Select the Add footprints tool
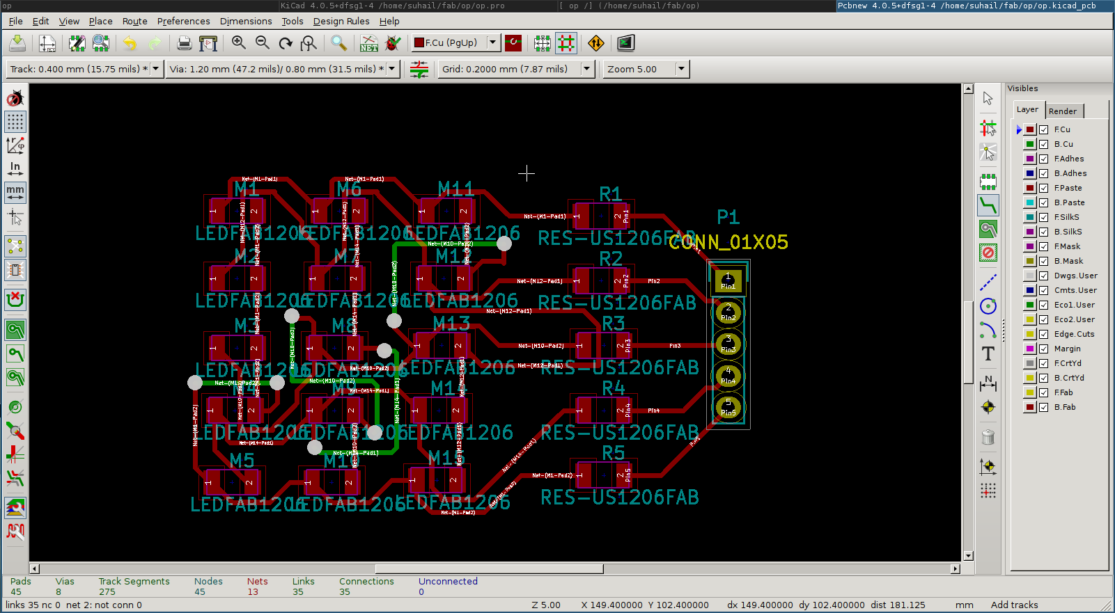1115x613 pixels. click(988, 182)
